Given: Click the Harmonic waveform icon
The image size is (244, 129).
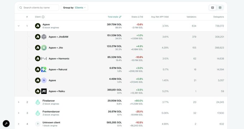Looking at the screenshot, I should tap(44, 59).
